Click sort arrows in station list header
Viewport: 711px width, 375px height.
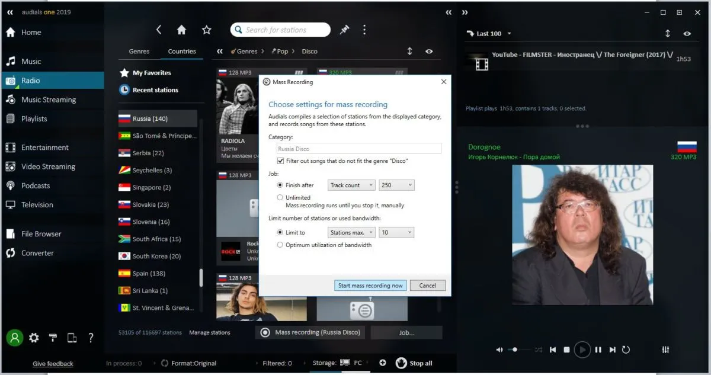[x=409, y=52]
